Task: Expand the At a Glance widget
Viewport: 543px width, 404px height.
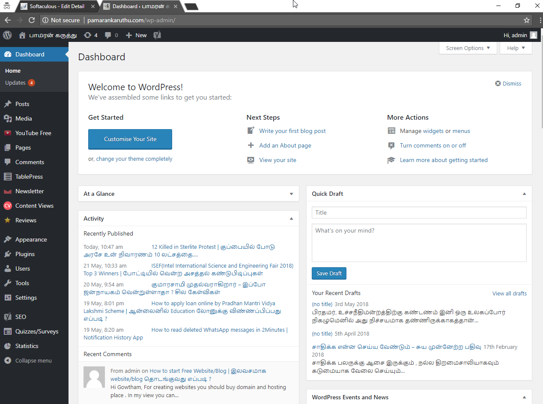Action: coord(291,194)
